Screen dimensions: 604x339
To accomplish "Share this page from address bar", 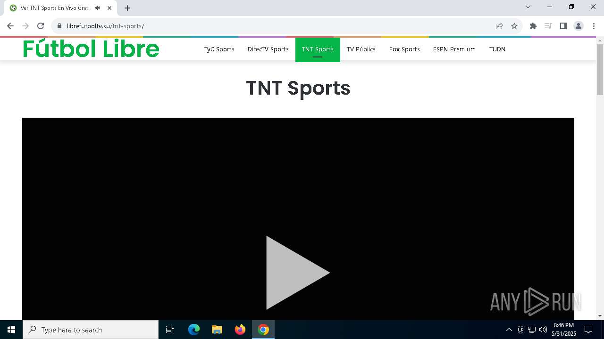I will click(499, 26).
